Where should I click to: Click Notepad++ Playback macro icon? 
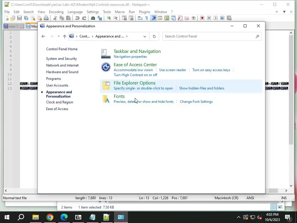coord(215,18)
